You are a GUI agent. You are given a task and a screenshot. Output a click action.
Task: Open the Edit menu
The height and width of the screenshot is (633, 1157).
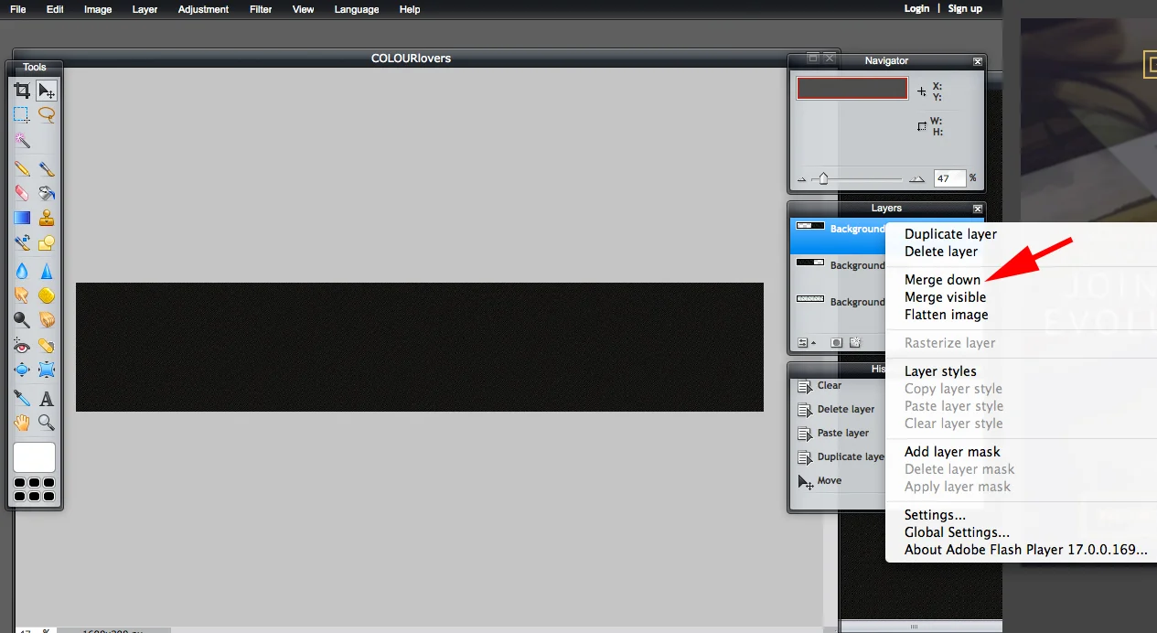(x=55, y=9)
